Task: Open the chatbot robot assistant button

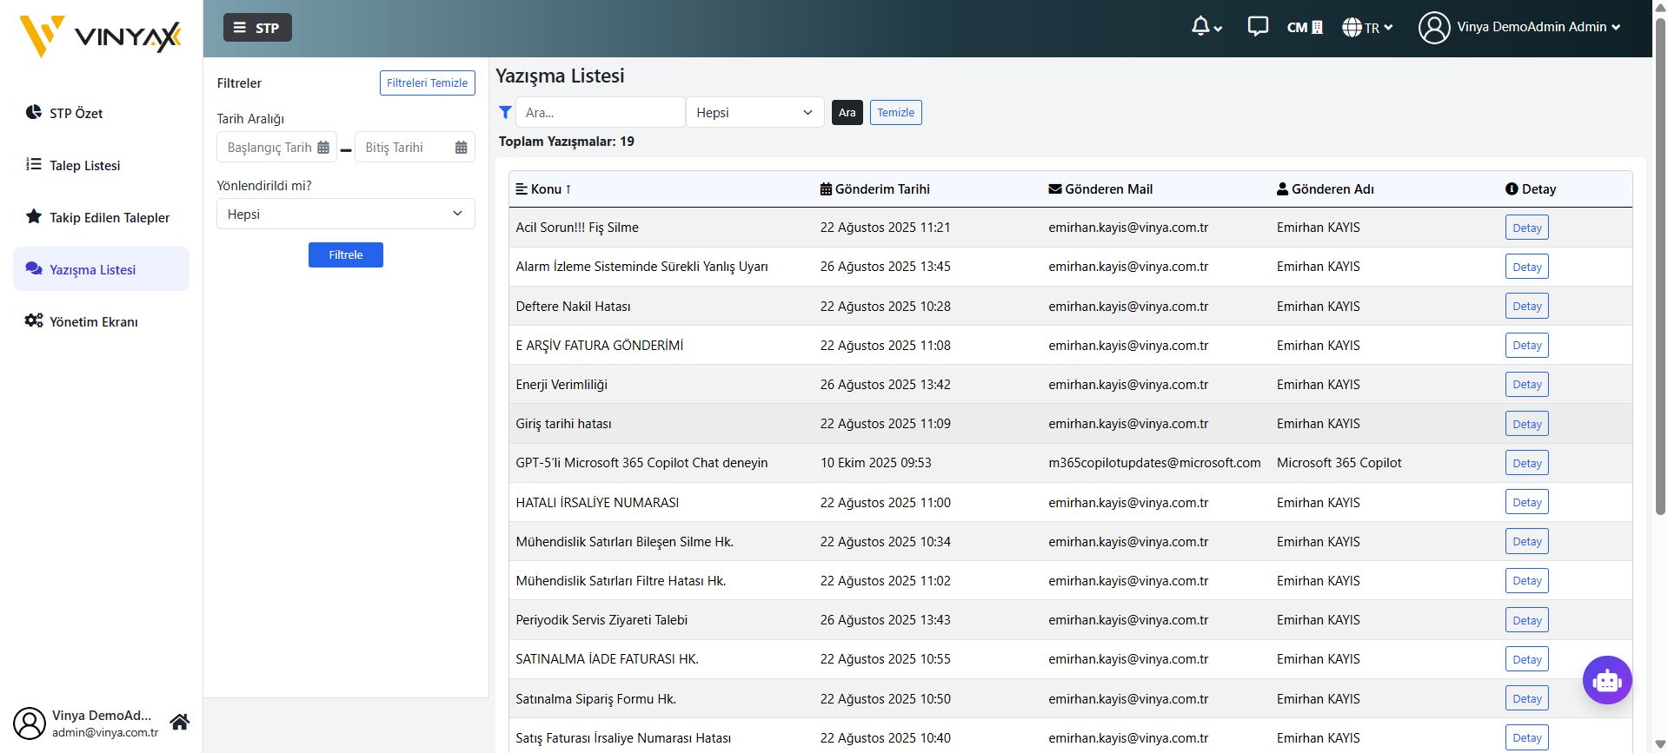Action: tap(1607, 680)
